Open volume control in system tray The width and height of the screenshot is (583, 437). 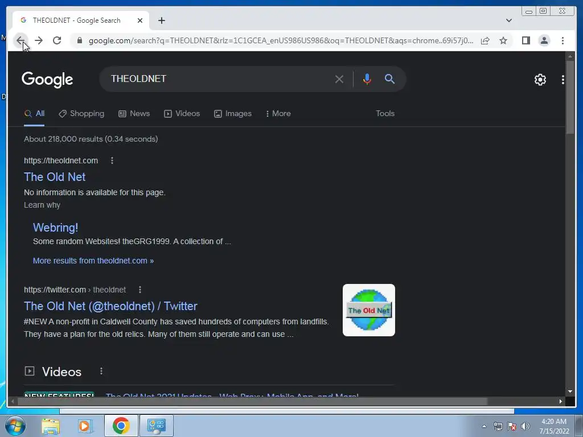pyautogui.click(x=525, y=426)
